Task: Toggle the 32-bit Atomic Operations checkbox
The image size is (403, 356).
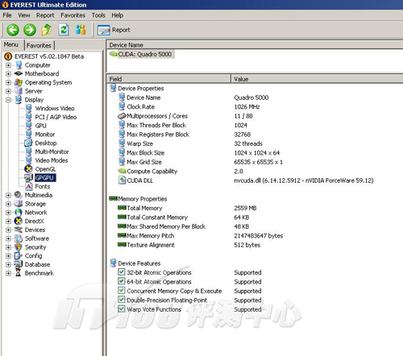Action: point(122,272)
